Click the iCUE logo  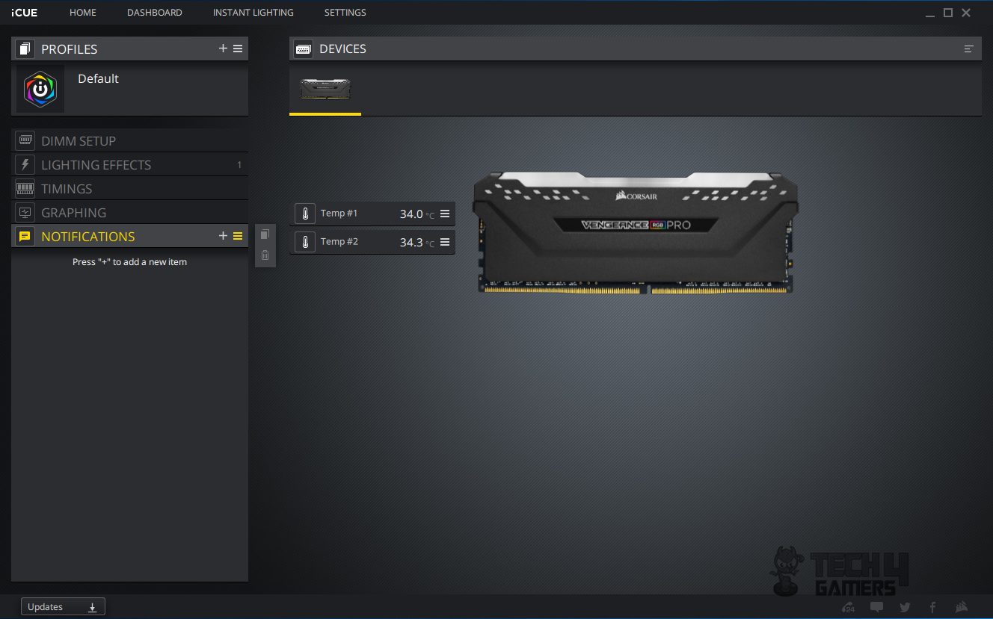pyautogui.click(x=24, y=13)
